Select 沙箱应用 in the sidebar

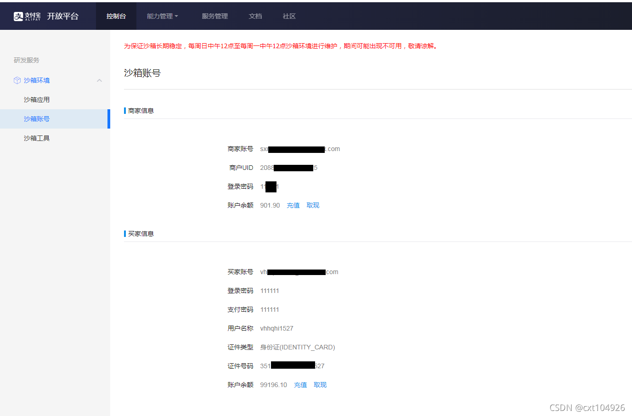click(x=37, y=100)
